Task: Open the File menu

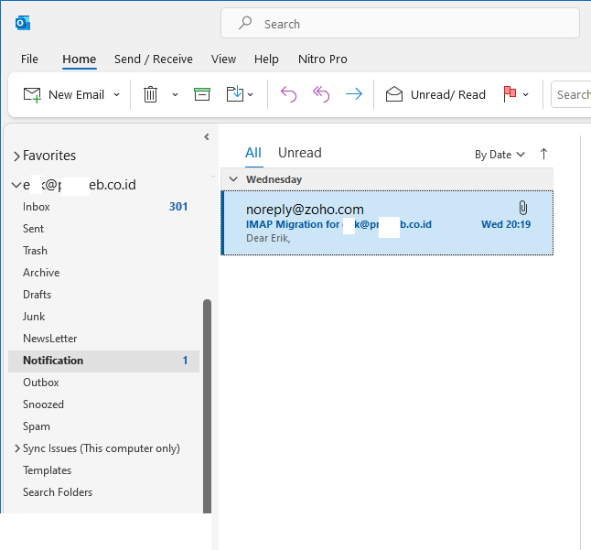Action: coord(29,59)
